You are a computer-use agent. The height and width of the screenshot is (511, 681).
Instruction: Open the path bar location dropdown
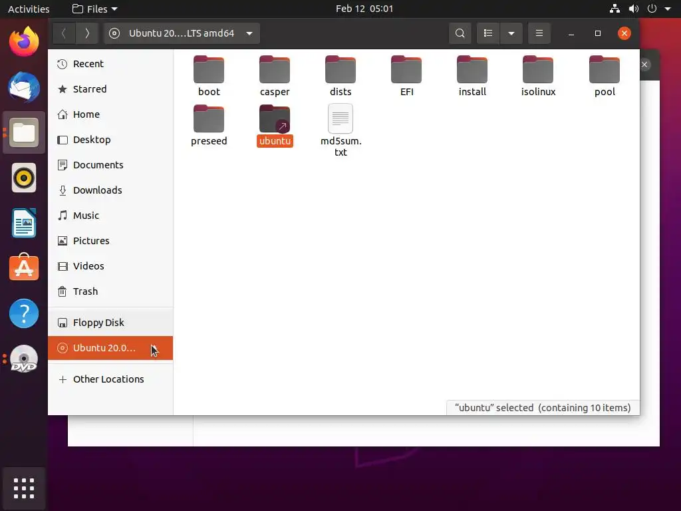pyautogui.click(x=182, y=33)
